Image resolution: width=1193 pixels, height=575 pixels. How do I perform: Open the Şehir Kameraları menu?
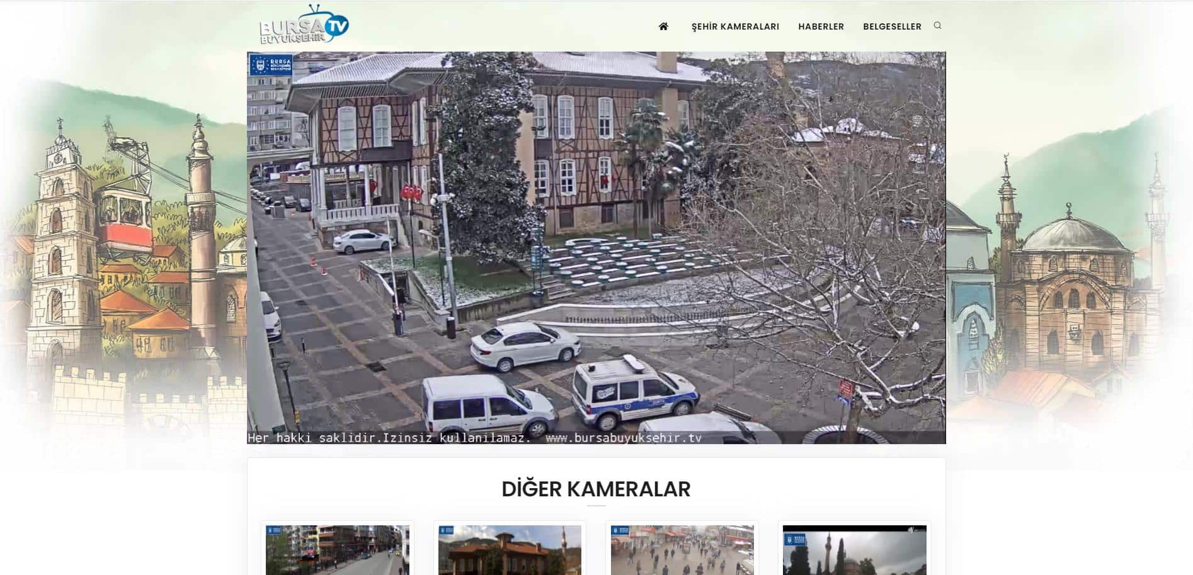pyautogui.click(x=735, y=26)
